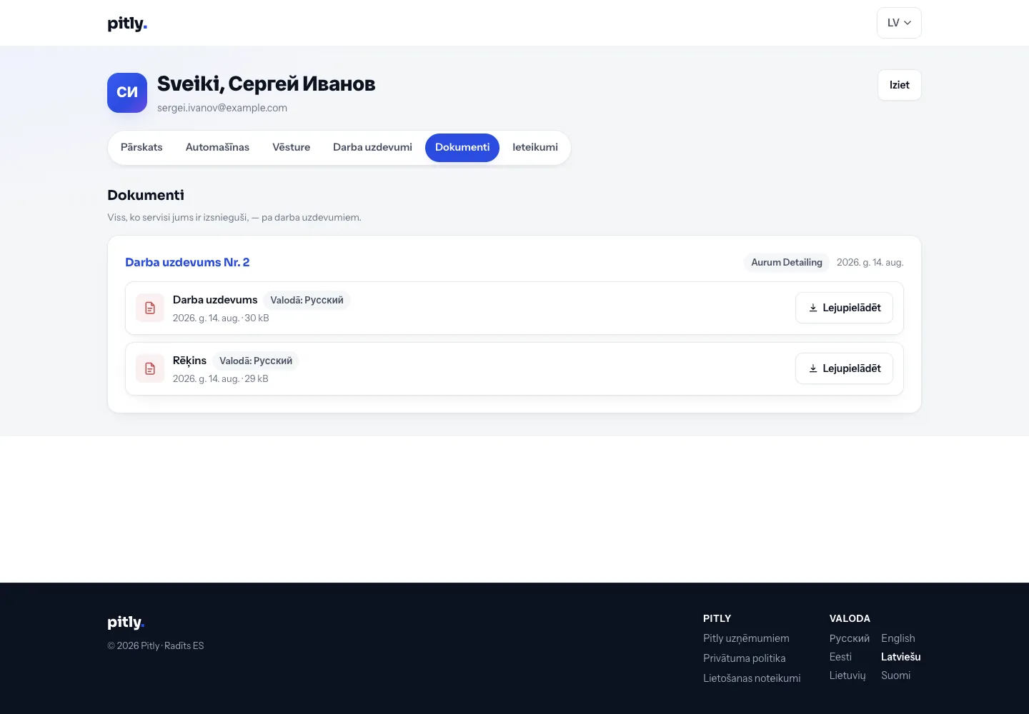1029x714 pixels.
Task: Open the Darba uzdevums Nr. 2 link
Action: tap(187, 262)
